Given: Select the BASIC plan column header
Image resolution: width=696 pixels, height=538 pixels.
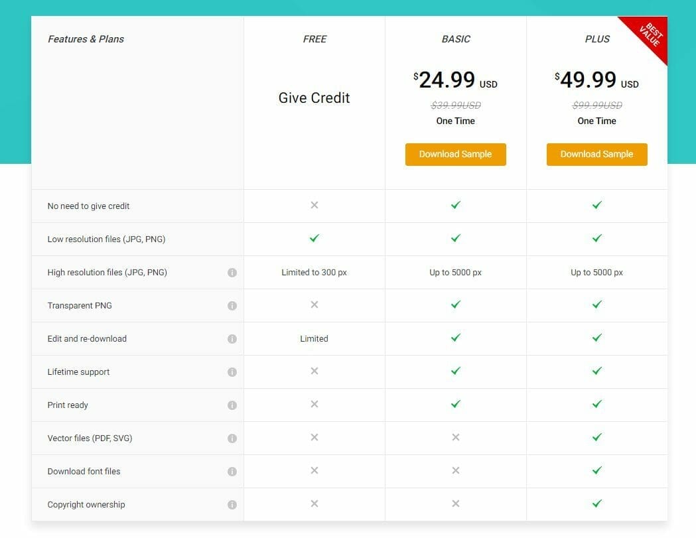Looking at the screenshot, I should coord(455,39).
